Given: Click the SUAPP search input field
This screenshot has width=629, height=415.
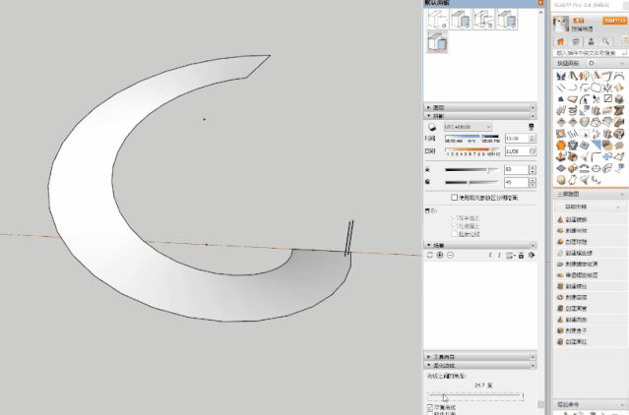Looking at the screenshot, I should click(x=589, y=53).
